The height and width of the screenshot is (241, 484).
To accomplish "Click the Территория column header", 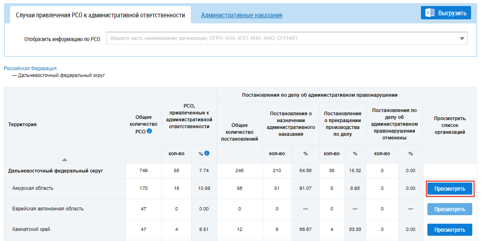I will (23, 125).
